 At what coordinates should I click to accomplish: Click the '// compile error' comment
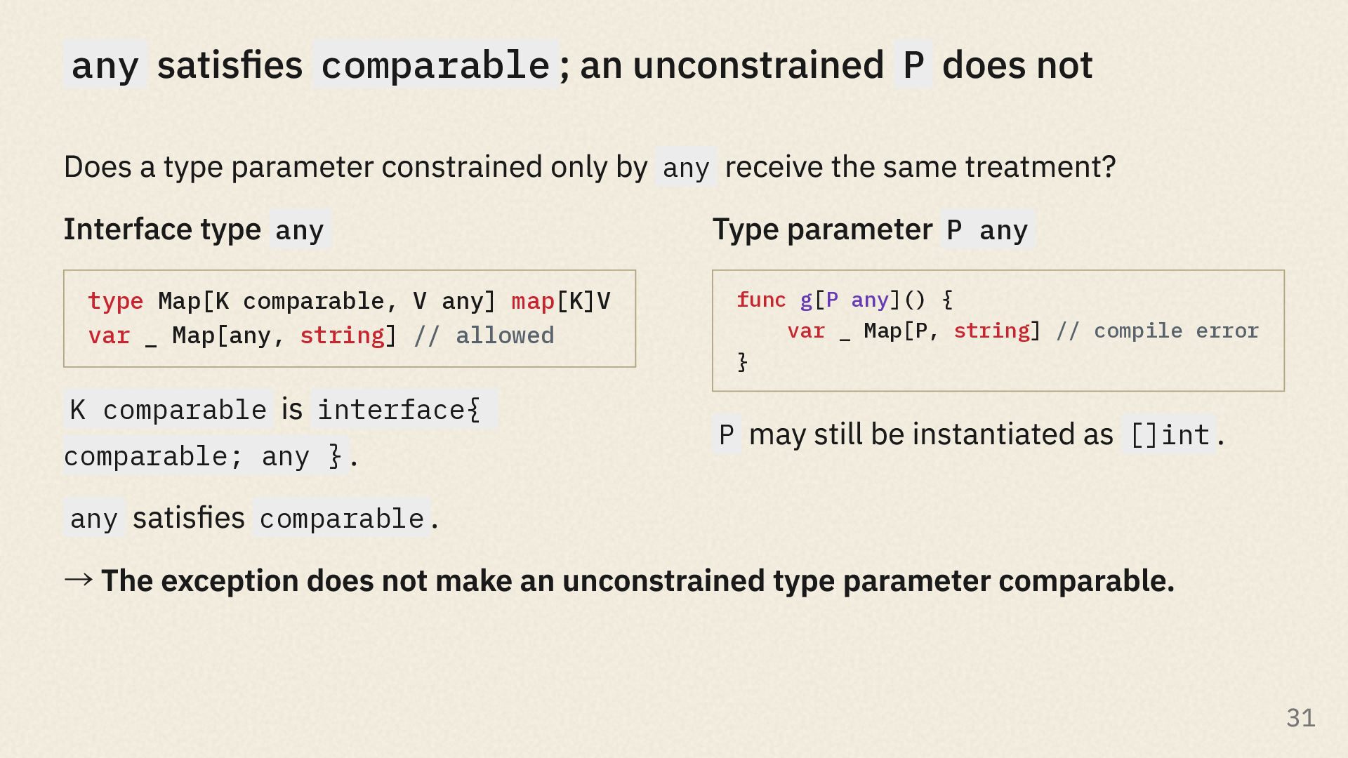[1157, 331]
